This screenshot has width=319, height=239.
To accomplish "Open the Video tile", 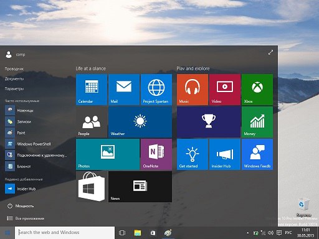I will (x=225, y=90).
